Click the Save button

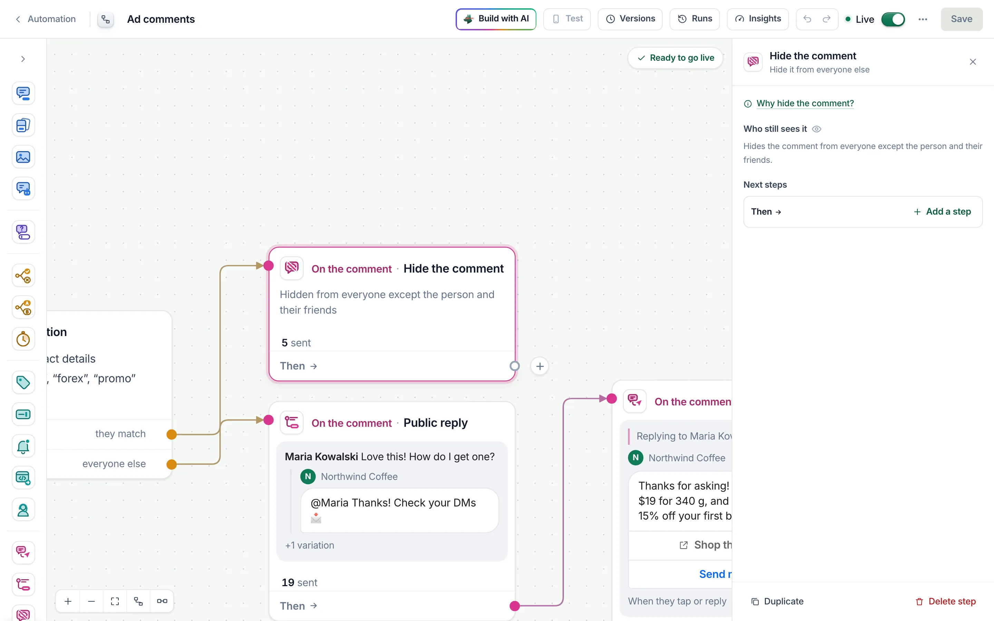click(962, 19)
